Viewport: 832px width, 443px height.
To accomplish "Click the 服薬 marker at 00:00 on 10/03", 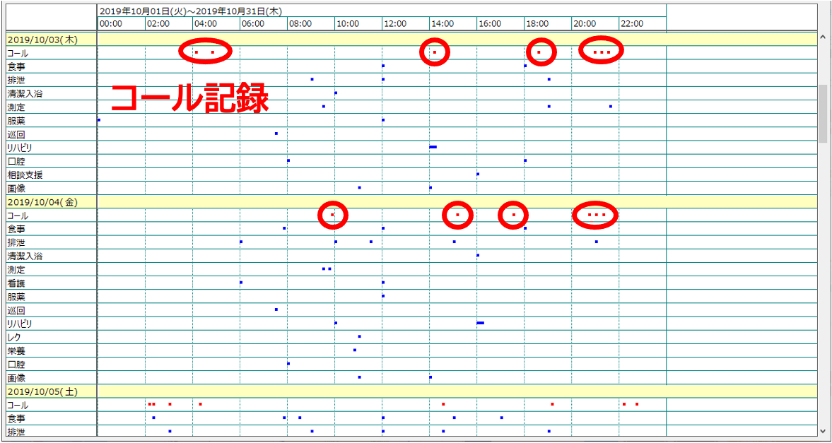I will (99, 120).
